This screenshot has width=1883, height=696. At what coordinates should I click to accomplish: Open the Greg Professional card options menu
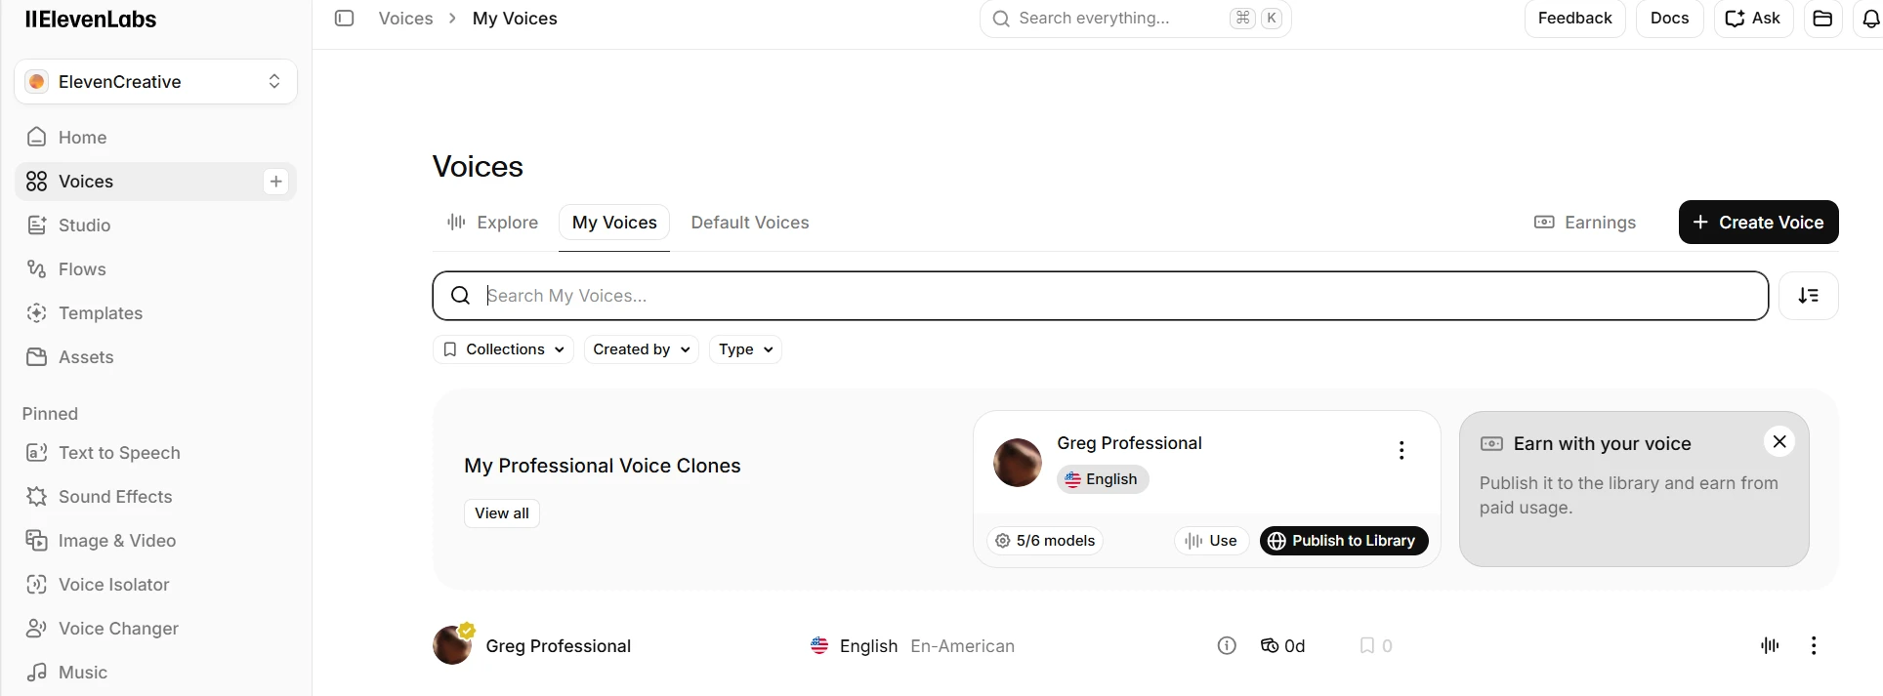(1402, 450)
